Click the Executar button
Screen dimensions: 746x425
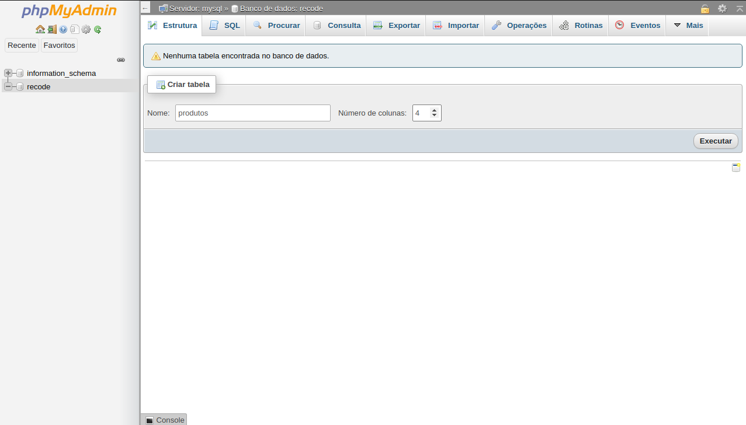tap(716, 141)
